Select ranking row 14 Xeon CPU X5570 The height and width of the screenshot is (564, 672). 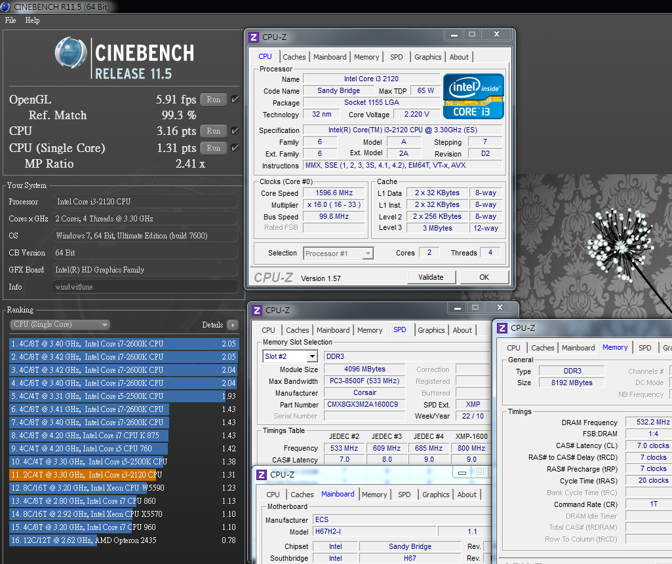click(x=124, y=514)
